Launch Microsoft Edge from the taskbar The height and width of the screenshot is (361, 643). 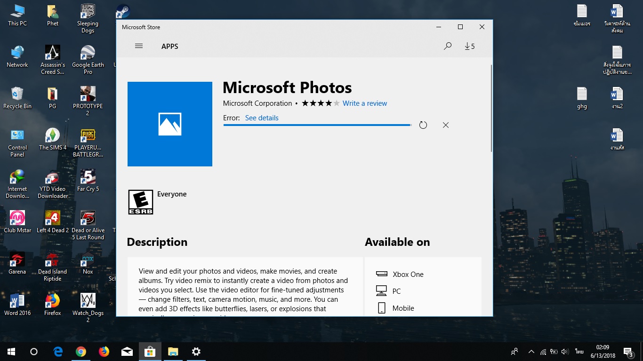pos(58,352)
